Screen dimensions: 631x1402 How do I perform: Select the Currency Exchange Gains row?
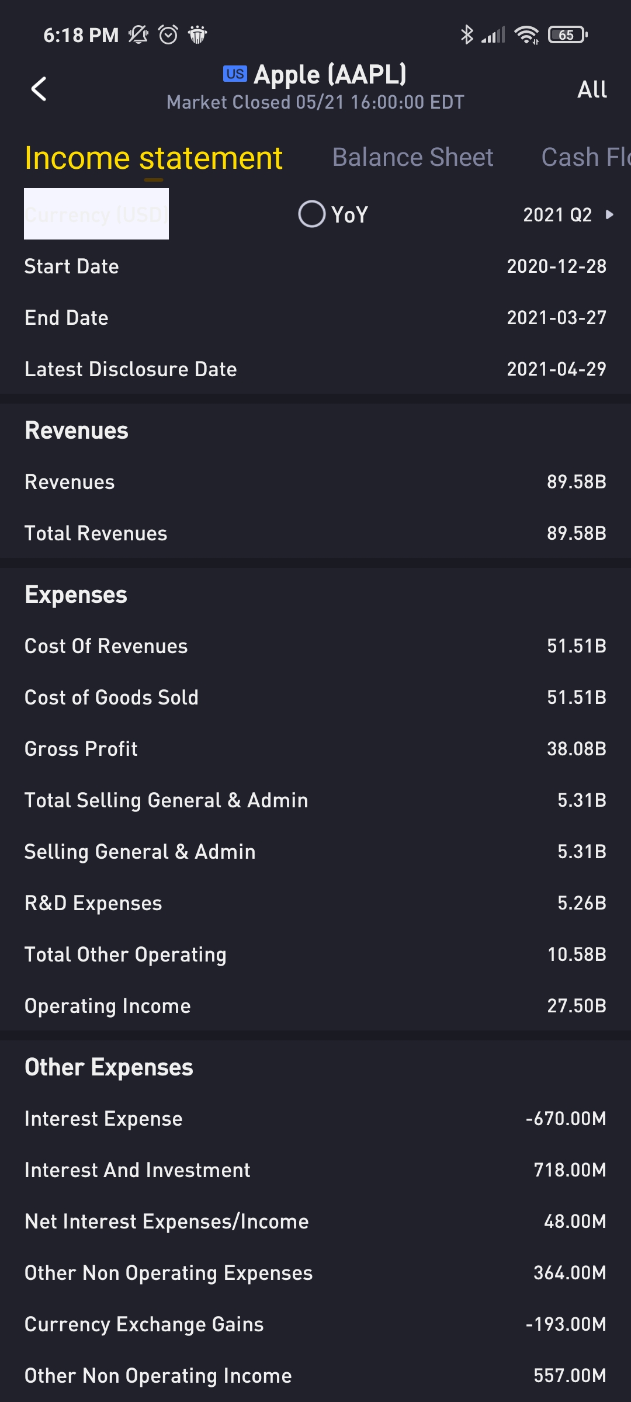(315, 1324)
